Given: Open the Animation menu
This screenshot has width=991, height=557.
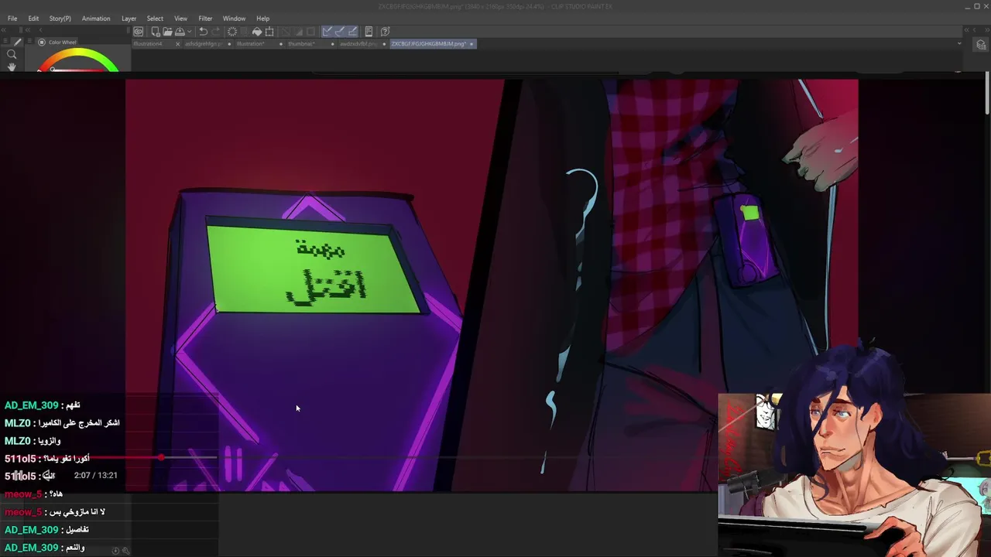Looking at the screenshot, I should (x=96, y=19).
